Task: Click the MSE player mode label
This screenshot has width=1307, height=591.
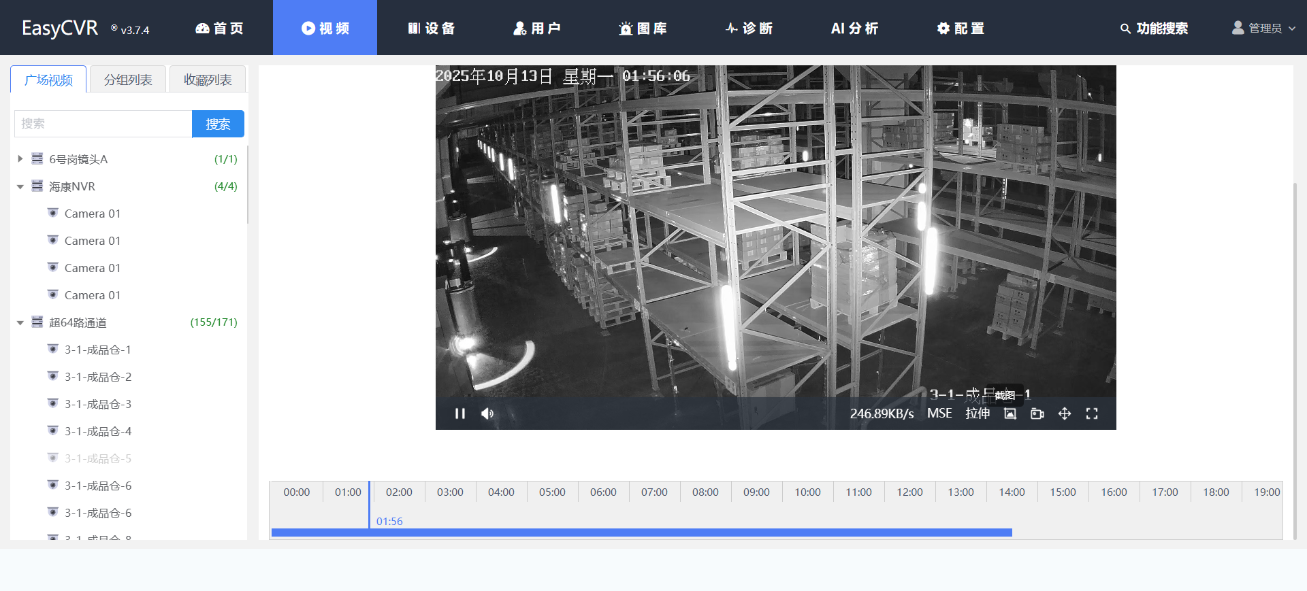Action: pos(939,413)
